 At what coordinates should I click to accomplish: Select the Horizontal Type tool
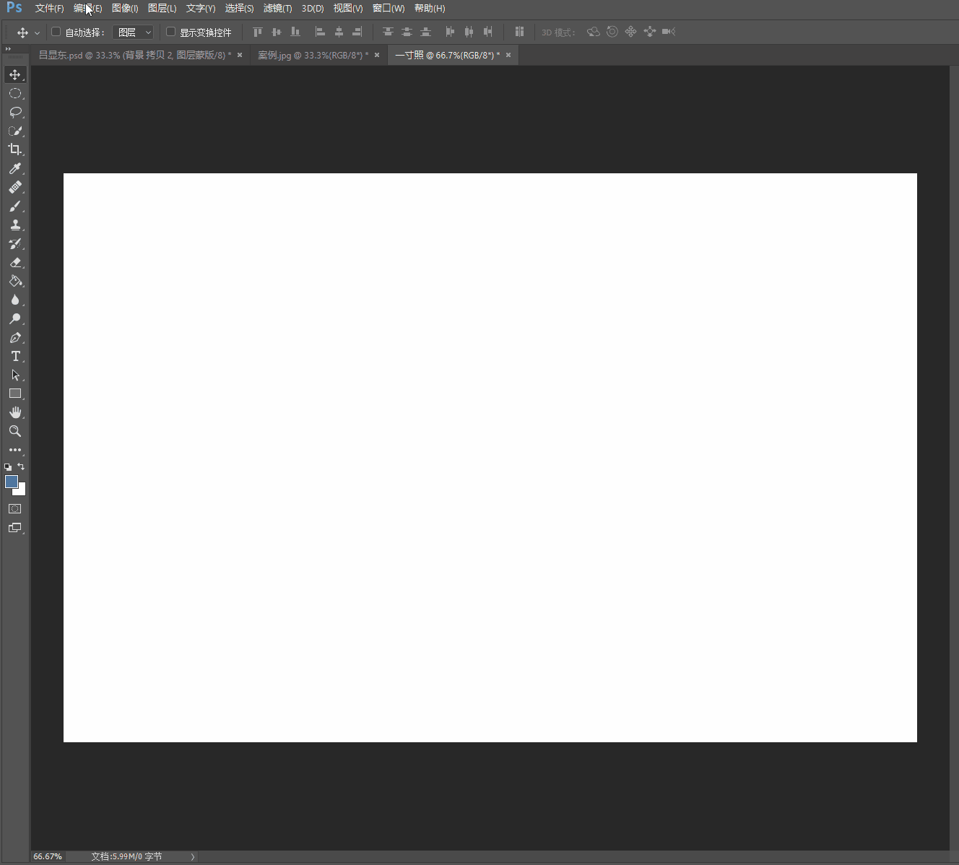pos(15,356)
